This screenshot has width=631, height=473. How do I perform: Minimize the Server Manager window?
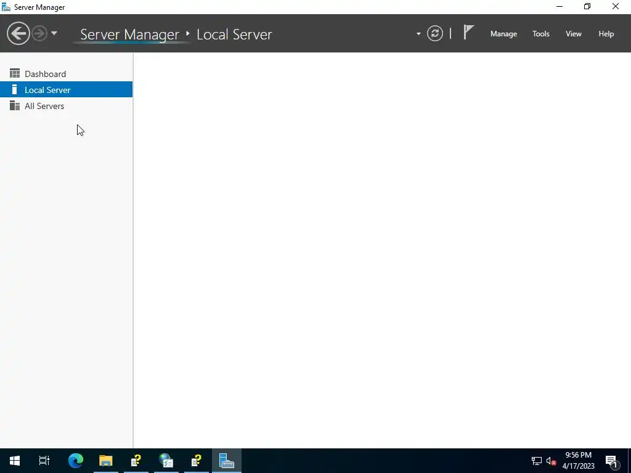(560, 6)
